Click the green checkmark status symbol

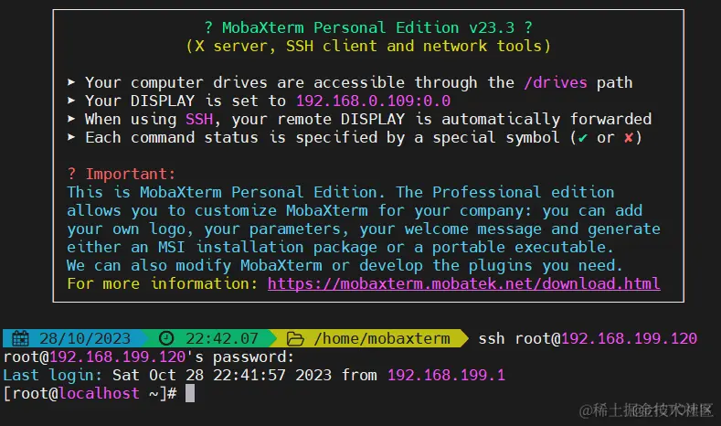583,137
